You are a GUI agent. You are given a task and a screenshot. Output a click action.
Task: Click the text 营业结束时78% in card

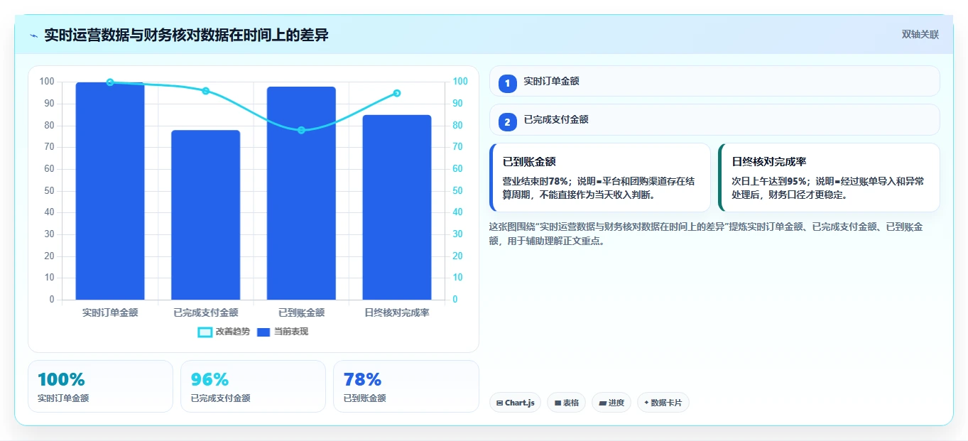point(535,181)
